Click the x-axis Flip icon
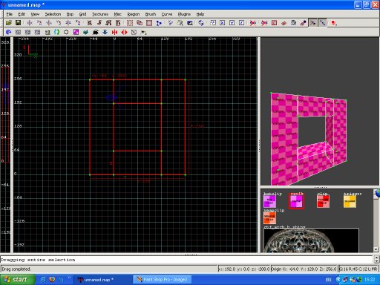The width and height of the screenshot is (380, 285). click(30, 23)
